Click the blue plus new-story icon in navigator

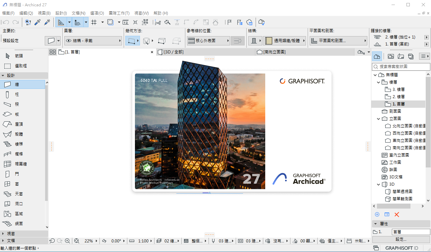point(377,215)
